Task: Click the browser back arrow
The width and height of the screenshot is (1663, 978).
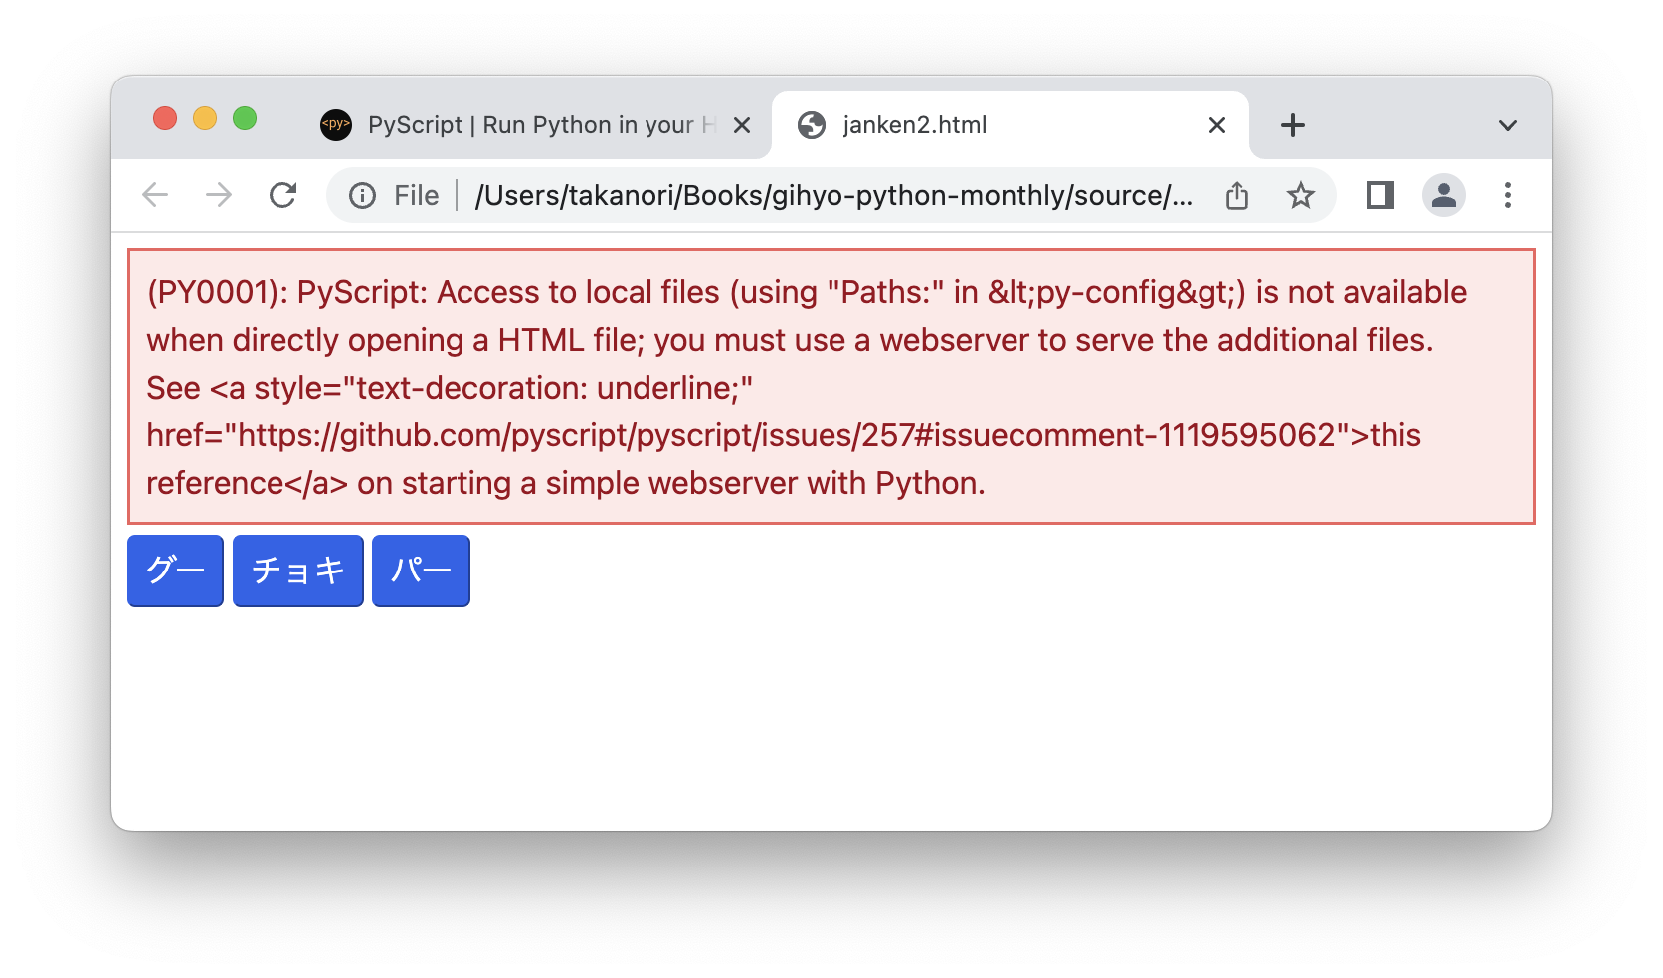Action: [x=155, y=195]
